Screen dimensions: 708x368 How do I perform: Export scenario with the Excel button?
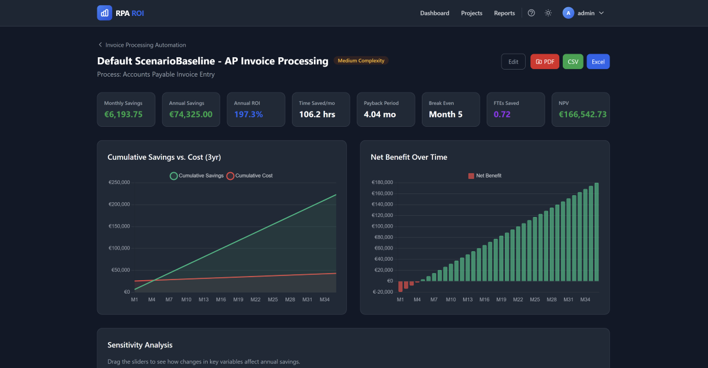(598, 61)
